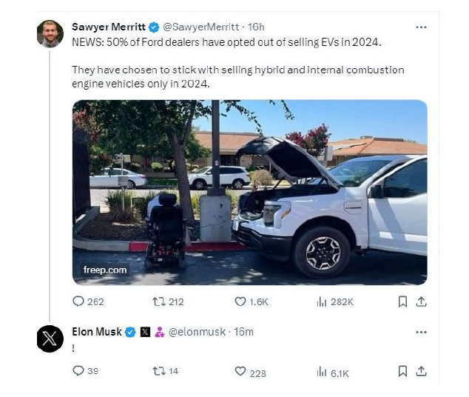Open Sawyer Merritt's profile picture
Screen dimensions: 469x397
coord(50,34)
